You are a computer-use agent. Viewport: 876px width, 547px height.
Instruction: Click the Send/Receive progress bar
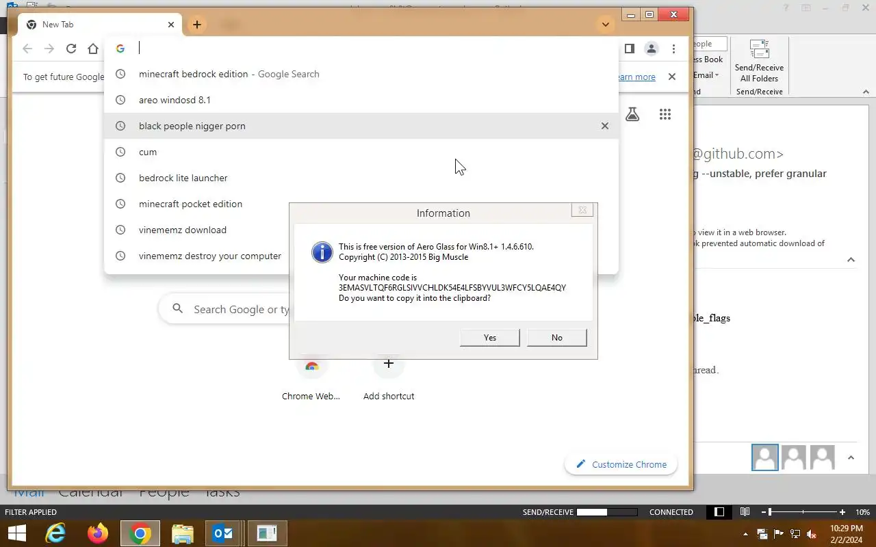click(x=607, y=512)
